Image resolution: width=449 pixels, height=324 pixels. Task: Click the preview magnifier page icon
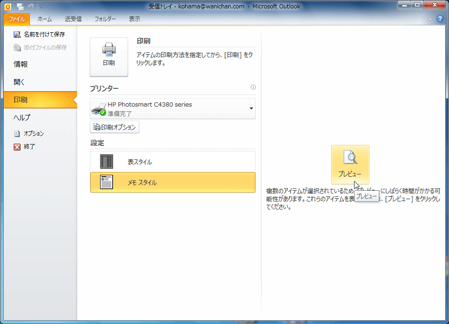coord(350,157)
